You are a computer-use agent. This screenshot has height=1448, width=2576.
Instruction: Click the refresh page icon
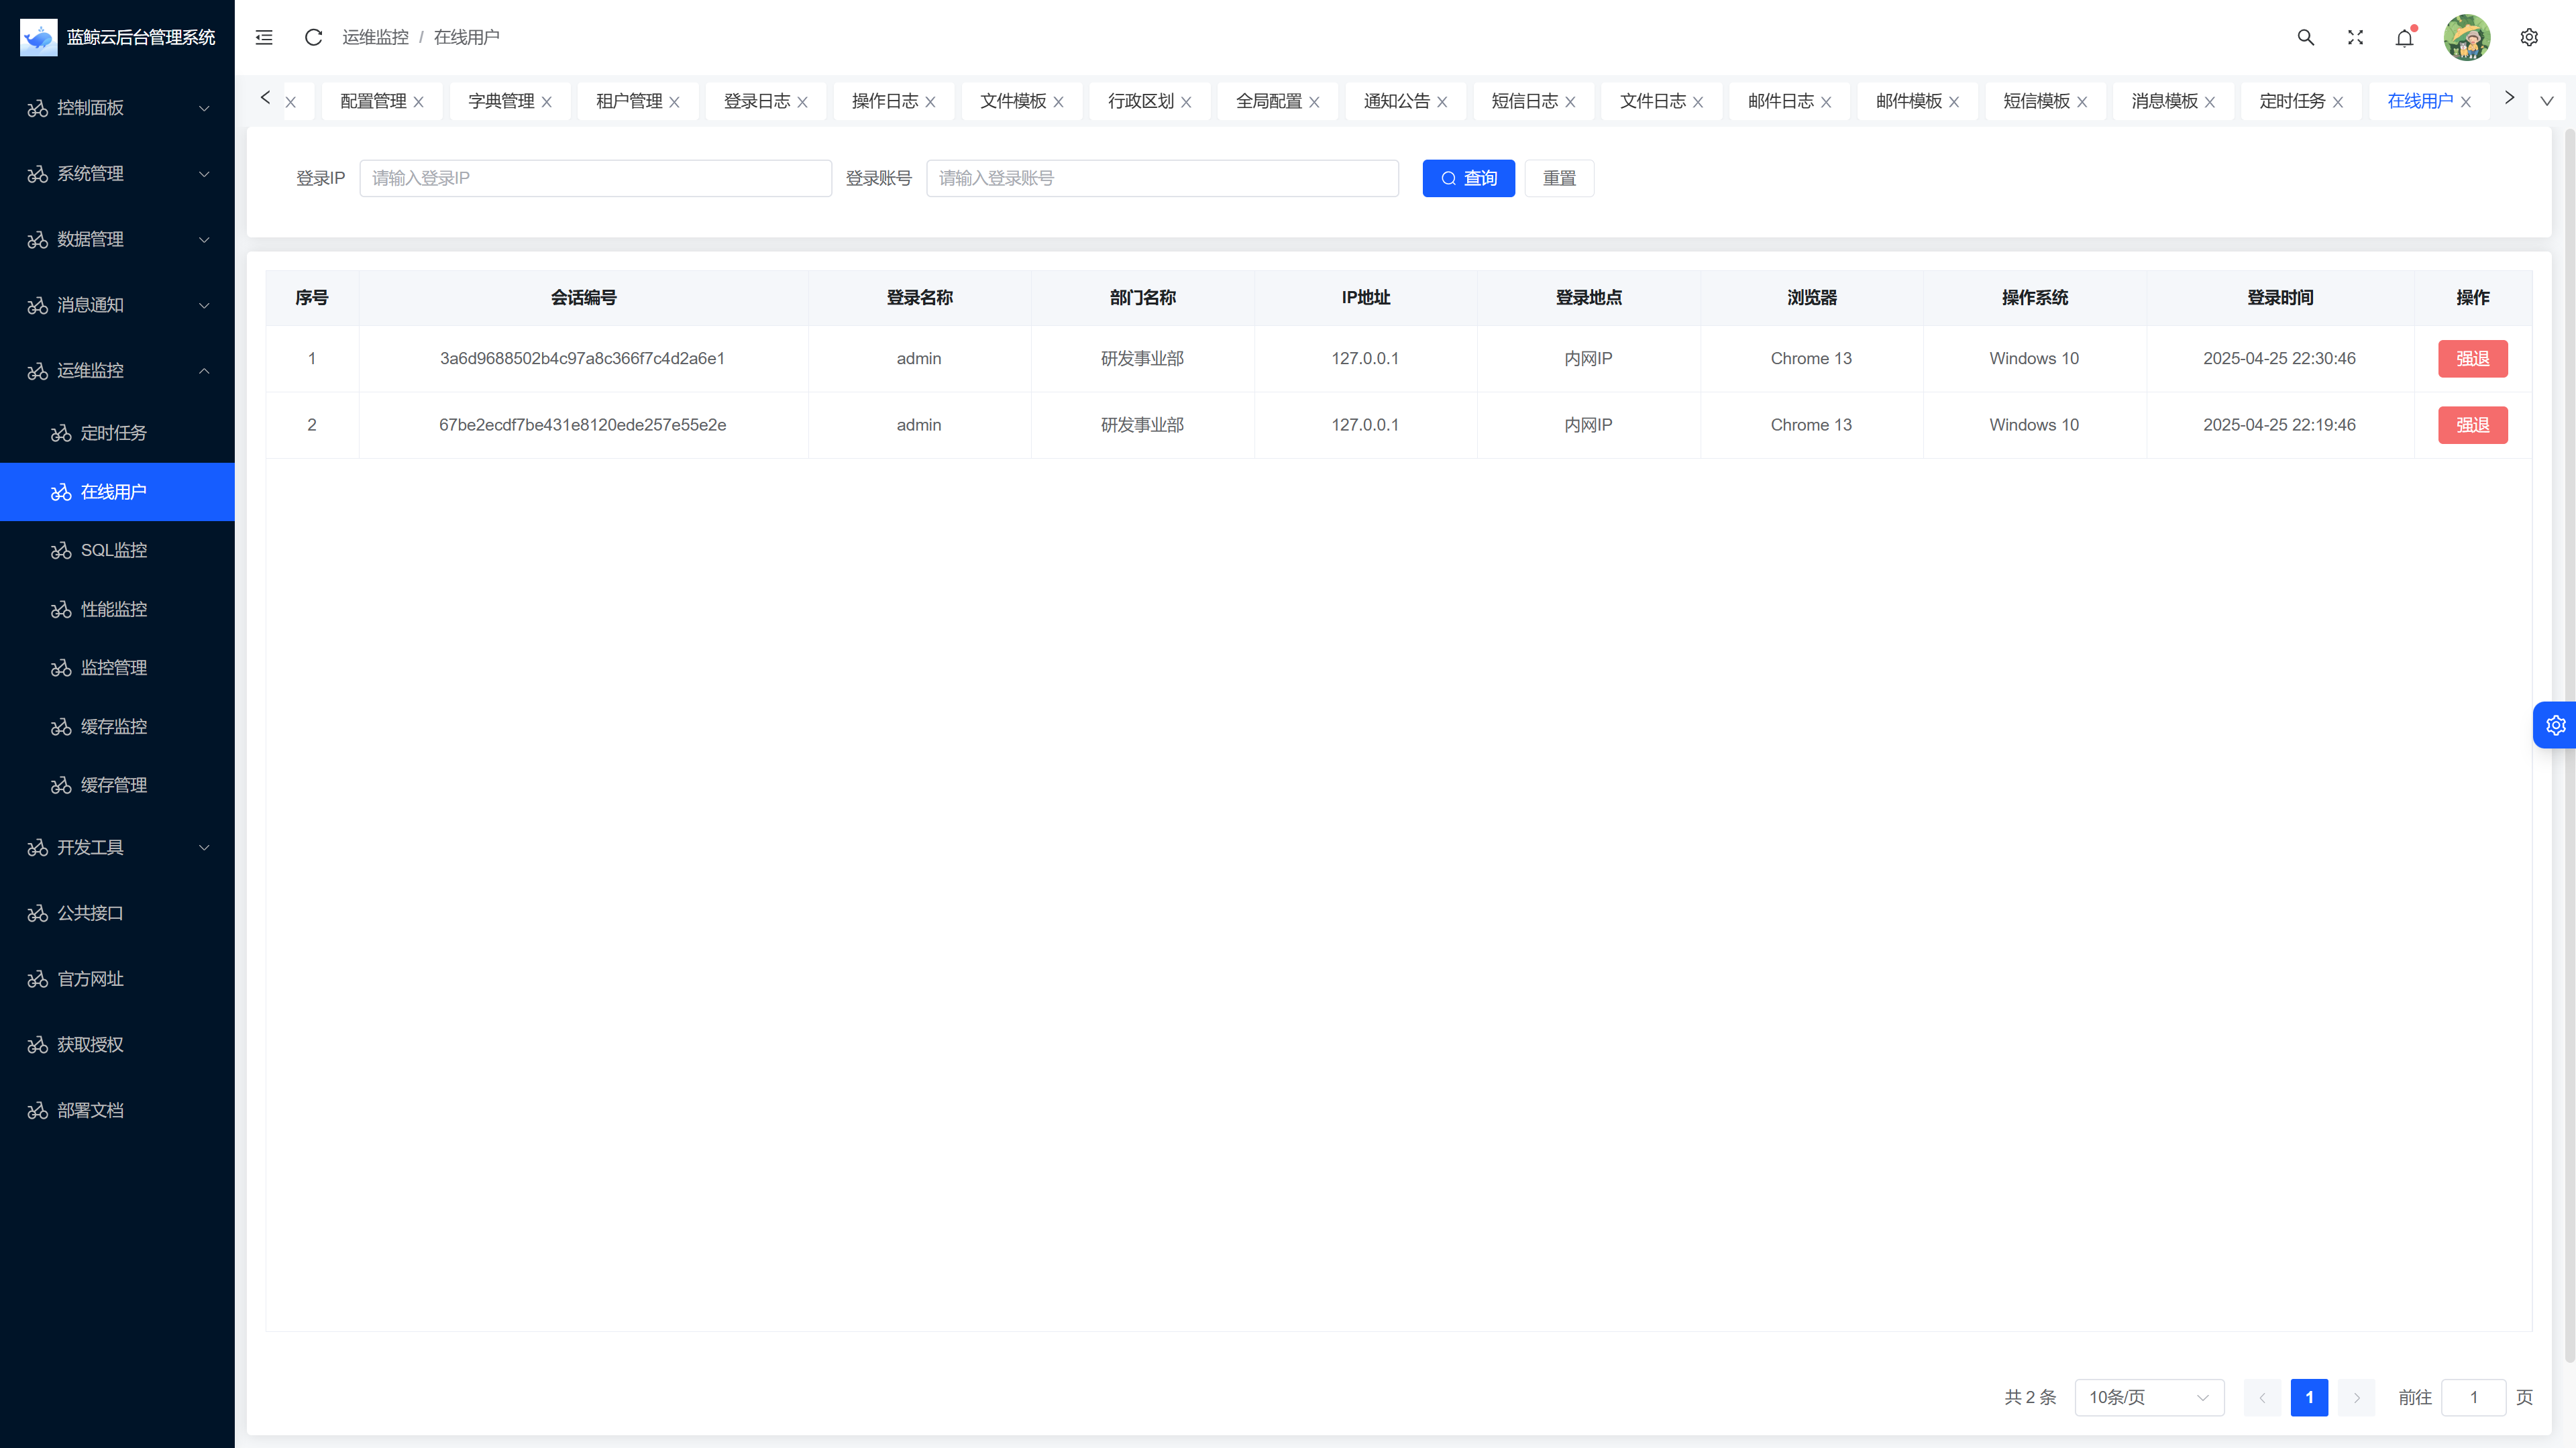click(x=313, y=37)
